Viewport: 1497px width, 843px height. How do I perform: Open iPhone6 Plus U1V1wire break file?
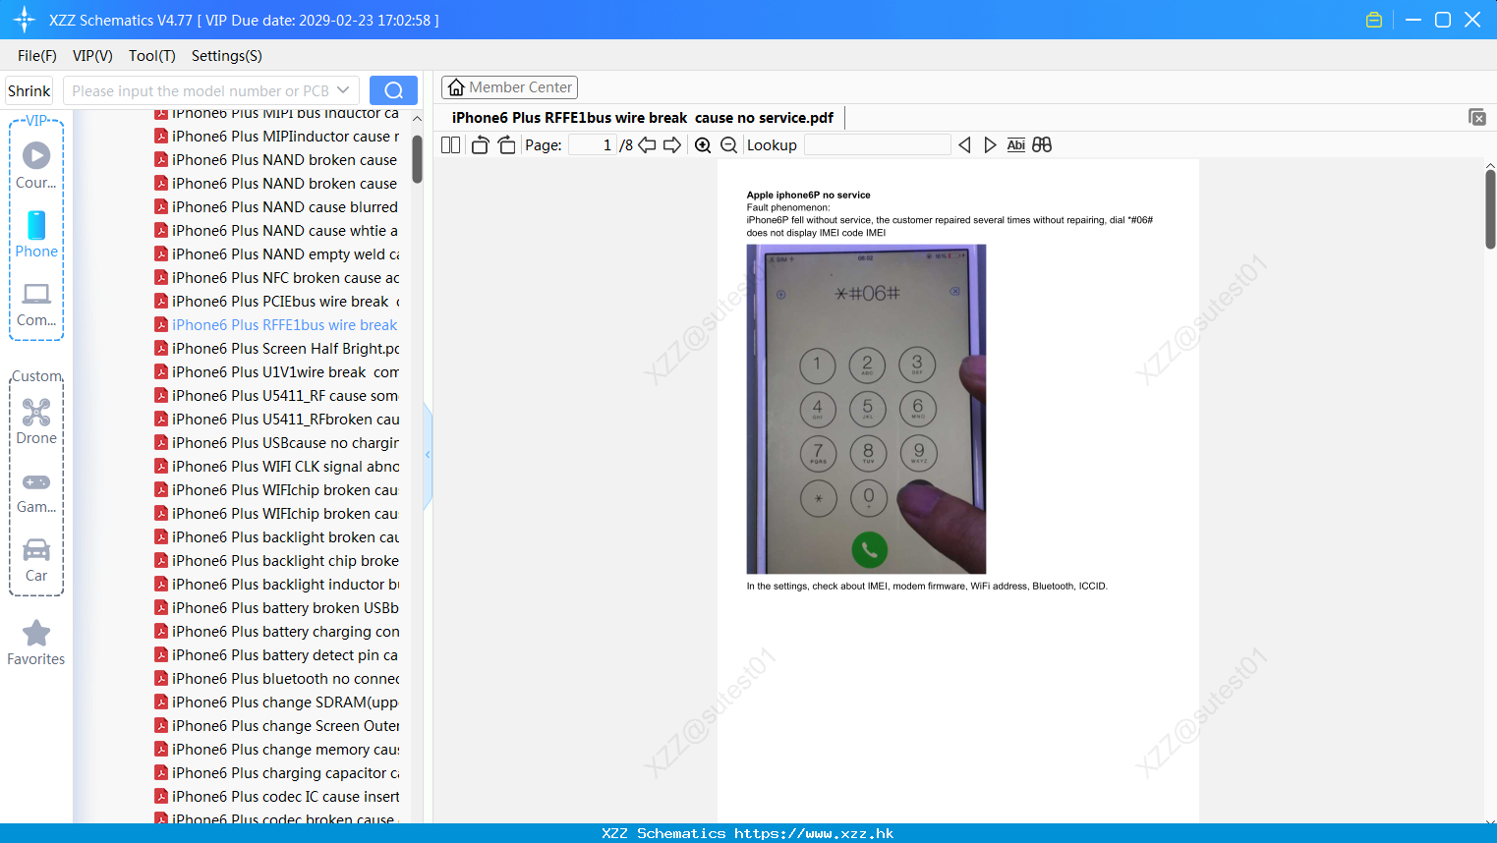coord(276,372)
